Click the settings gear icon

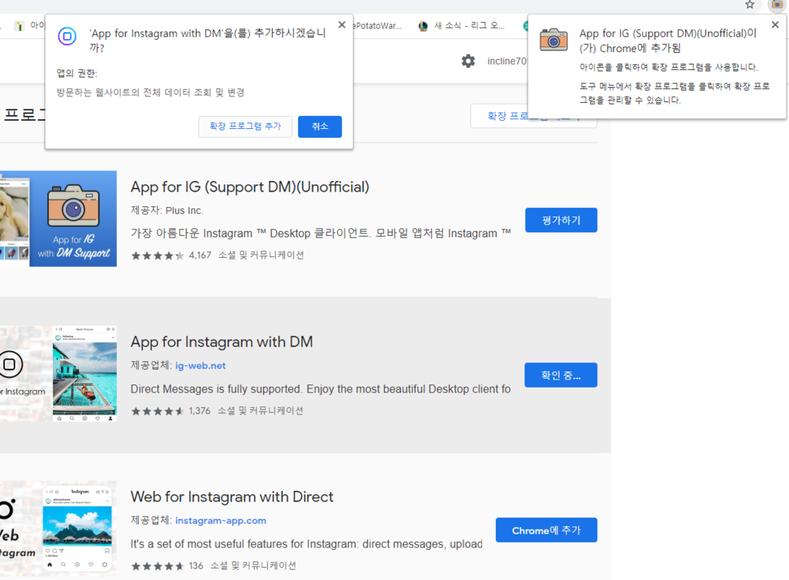[x=468, y=61]
